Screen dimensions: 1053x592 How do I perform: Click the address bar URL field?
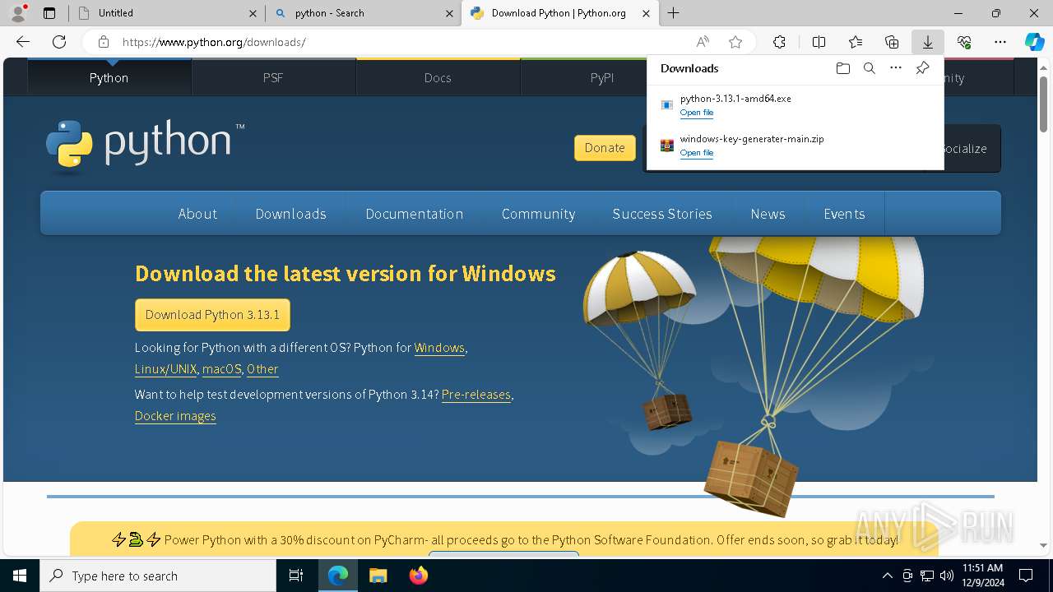[403, 42]
